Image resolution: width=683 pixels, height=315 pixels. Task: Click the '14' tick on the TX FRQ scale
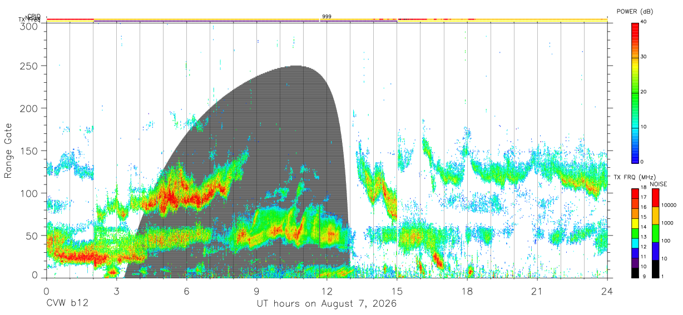[644, 227]
